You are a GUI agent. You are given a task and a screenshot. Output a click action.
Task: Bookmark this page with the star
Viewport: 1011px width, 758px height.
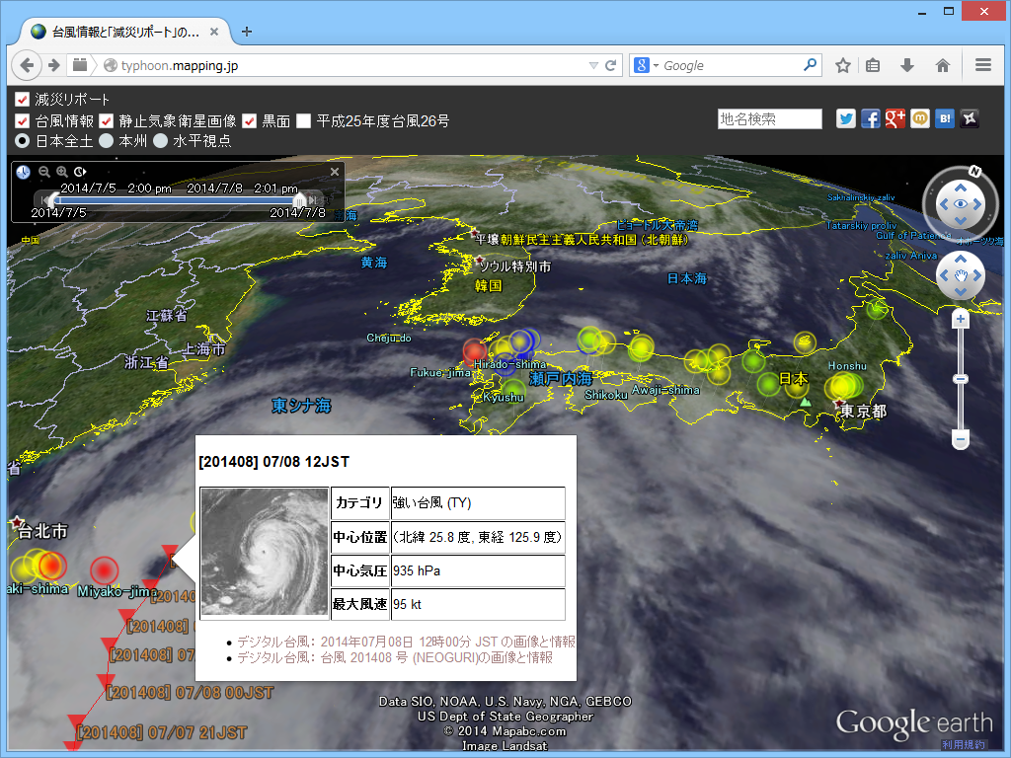pos(843,65)
